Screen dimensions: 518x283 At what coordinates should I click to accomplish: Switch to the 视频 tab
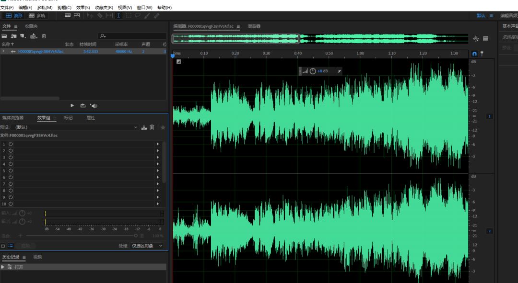[37, 257]
